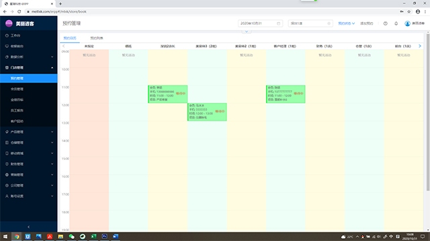Show next staff columns with right arrow
430x241 pixels.
pyautogui.click(x=420, y=46)
